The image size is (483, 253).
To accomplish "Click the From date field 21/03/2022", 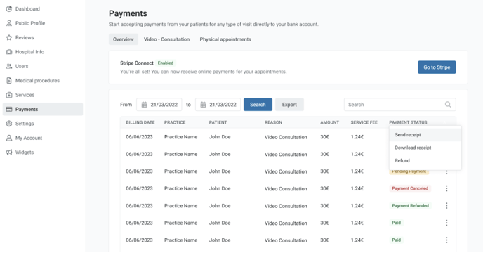I will 159,105.
